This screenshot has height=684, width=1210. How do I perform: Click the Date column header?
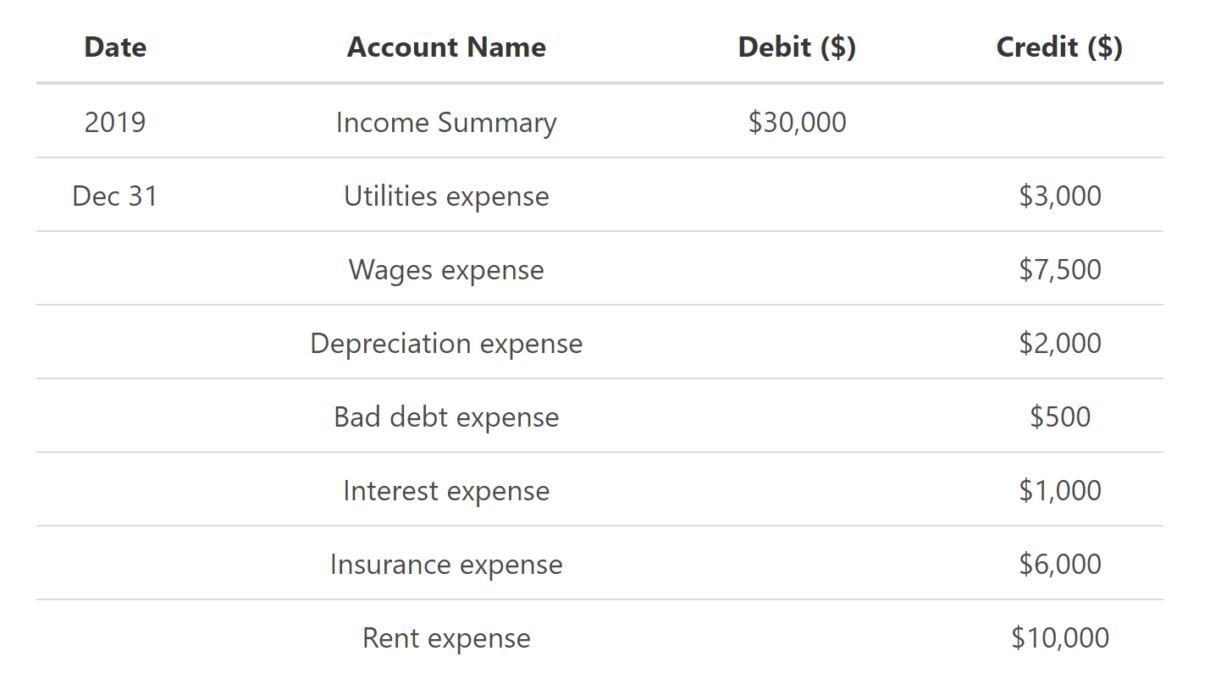coord(115,47)
